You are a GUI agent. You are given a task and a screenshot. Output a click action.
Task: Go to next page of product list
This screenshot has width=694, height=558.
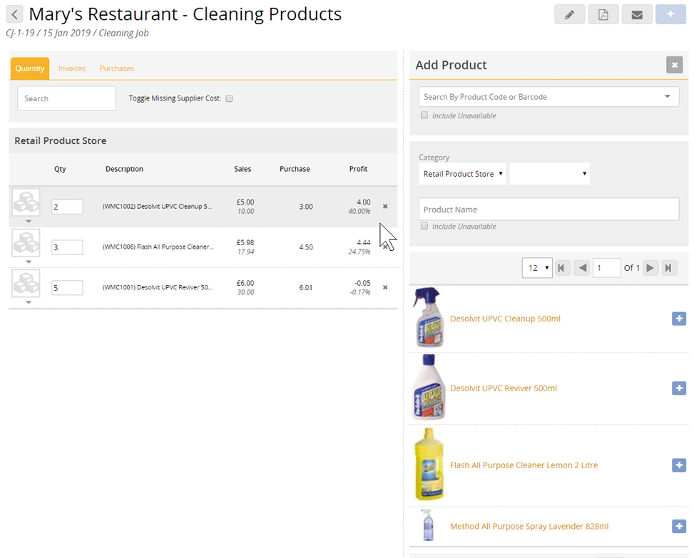[650, 268]
